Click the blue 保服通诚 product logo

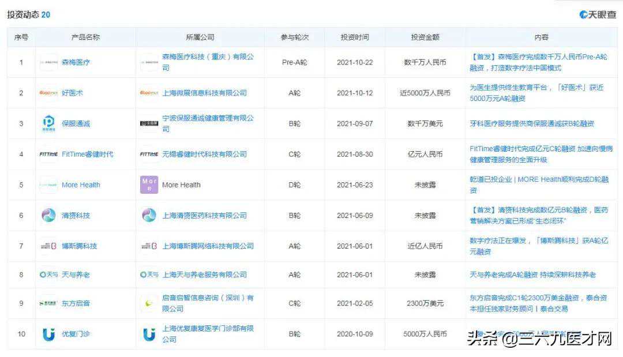point(48,123)
